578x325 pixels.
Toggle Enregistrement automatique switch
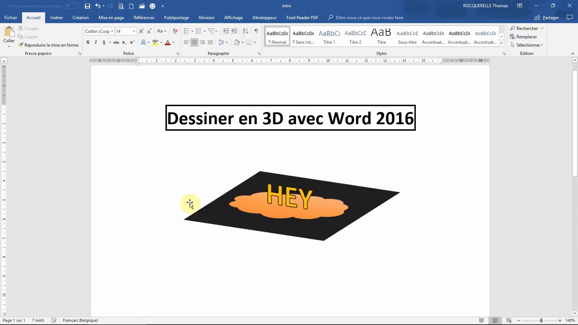72,6
